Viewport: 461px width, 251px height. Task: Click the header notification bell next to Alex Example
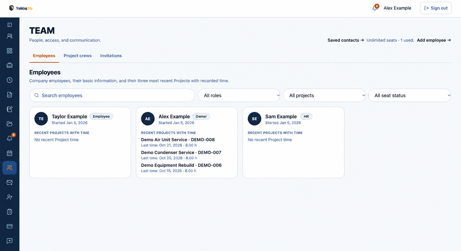pos(375,8)
